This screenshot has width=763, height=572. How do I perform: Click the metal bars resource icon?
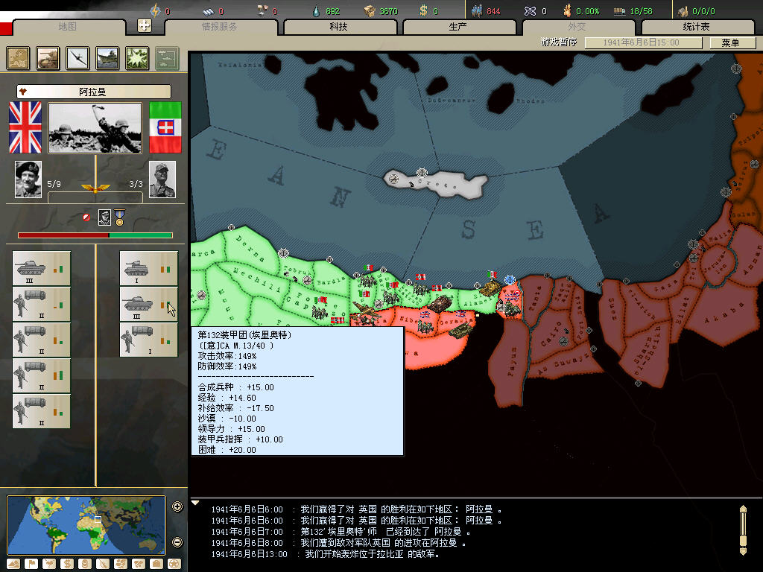(x=209, y=10)
